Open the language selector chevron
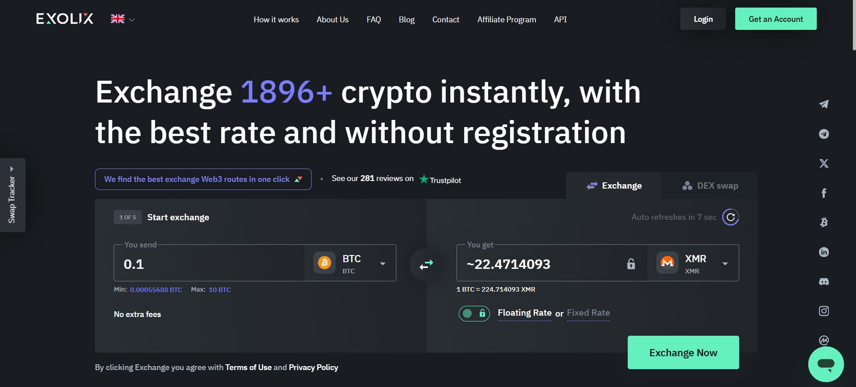856x387 pixels. tap(132, 20)
